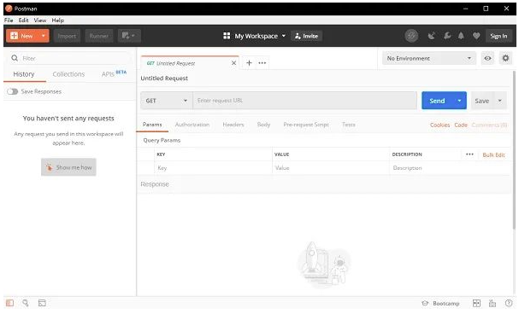Open the View menu
Viewport: 519px width, 314px height.
(x=40, y=20)
